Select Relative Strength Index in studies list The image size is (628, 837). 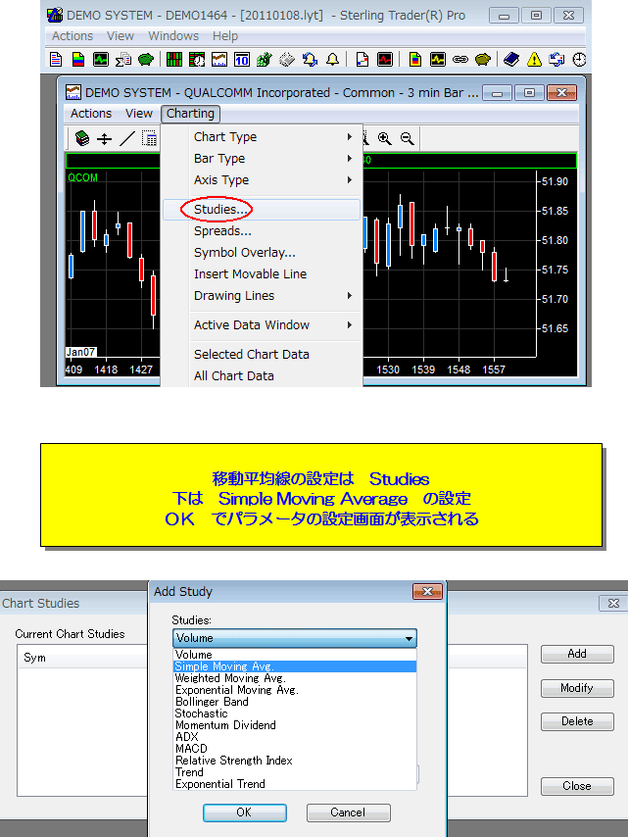pos(295,761)
